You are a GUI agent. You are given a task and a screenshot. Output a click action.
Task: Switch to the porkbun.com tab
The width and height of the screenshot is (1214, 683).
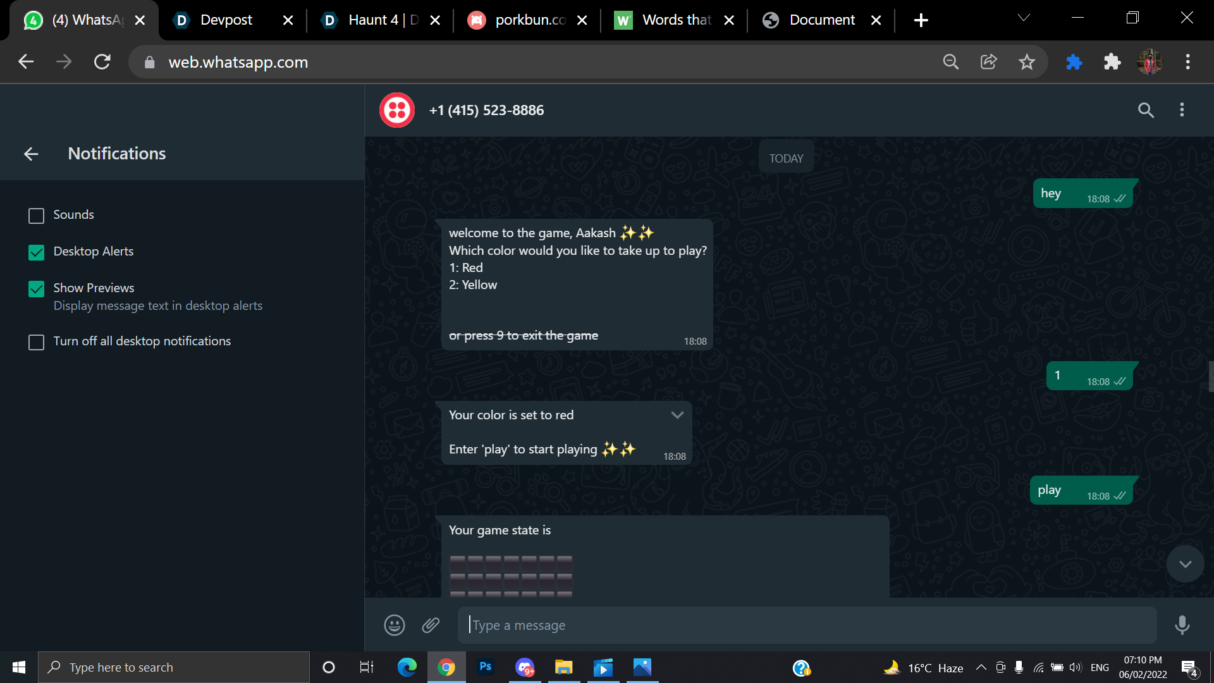529,20
